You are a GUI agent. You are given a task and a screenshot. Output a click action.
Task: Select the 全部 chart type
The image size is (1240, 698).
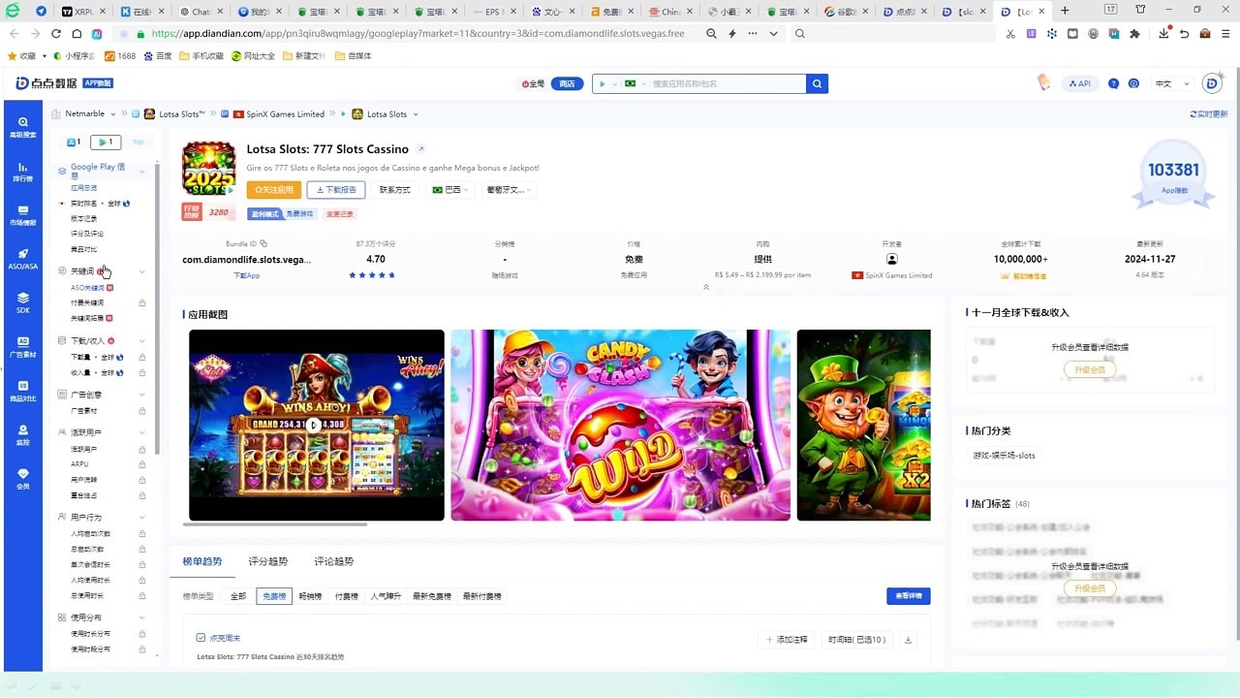coord(238,596)
